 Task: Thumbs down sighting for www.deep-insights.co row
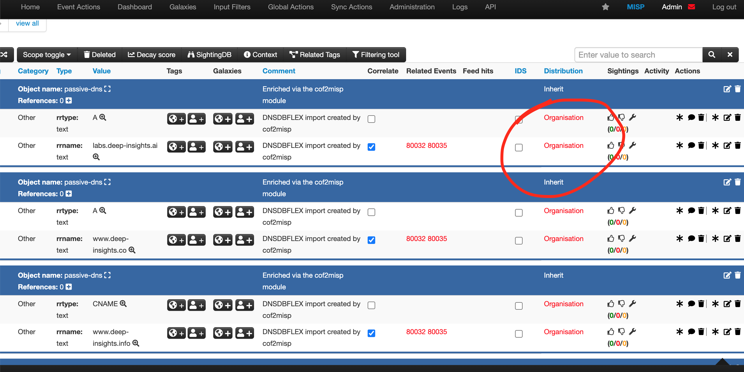621,239
